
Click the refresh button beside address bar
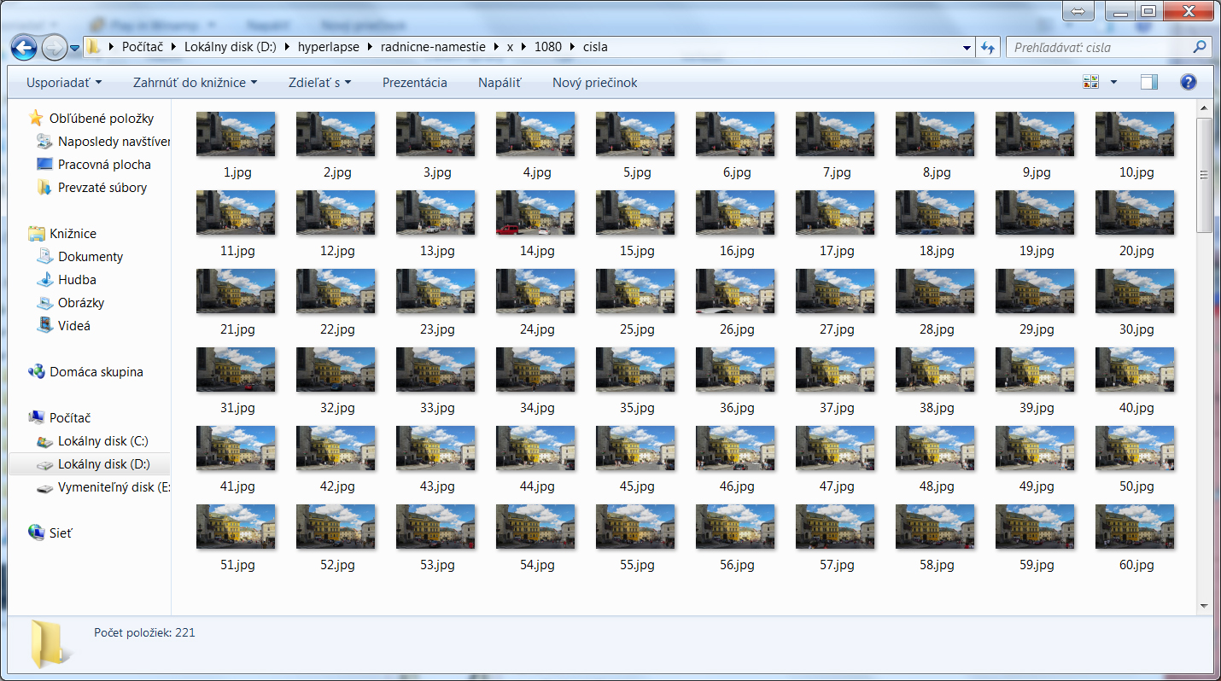tap(990, 47)
